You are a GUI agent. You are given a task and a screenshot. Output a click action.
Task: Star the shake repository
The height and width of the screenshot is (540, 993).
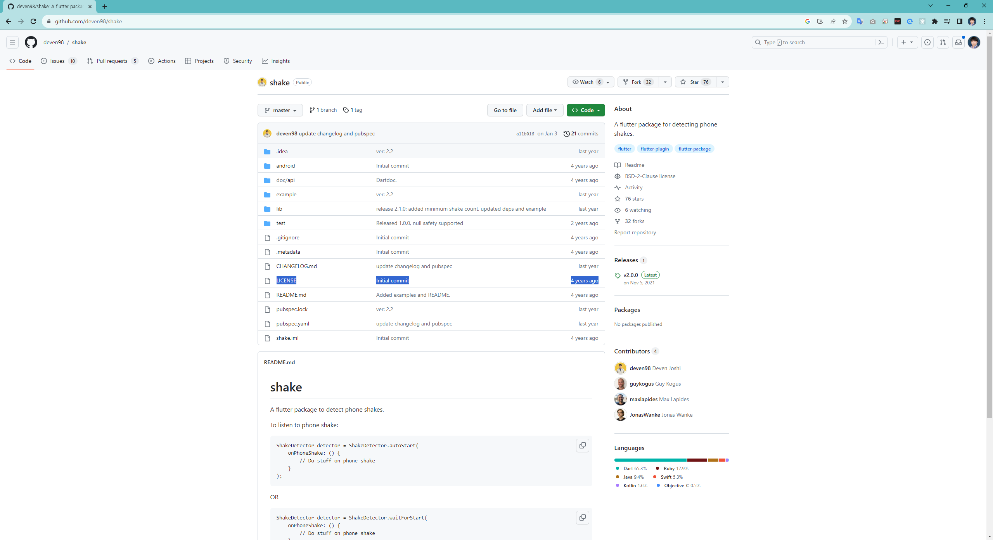click(x=695, y=82)
